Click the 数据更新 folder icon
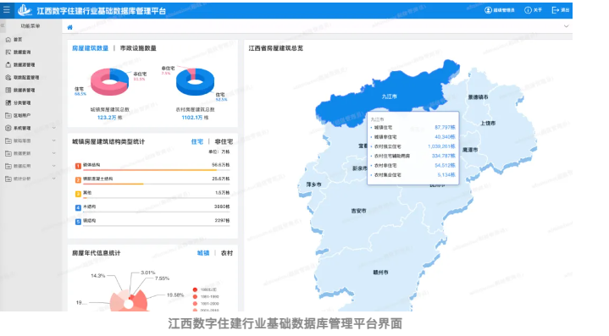This screenshot has width=609, height=336. tap(8, 153)
